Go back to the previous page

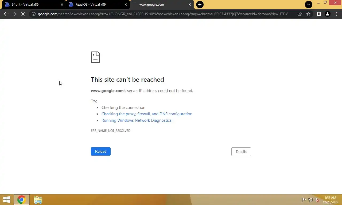click(6, 14)
